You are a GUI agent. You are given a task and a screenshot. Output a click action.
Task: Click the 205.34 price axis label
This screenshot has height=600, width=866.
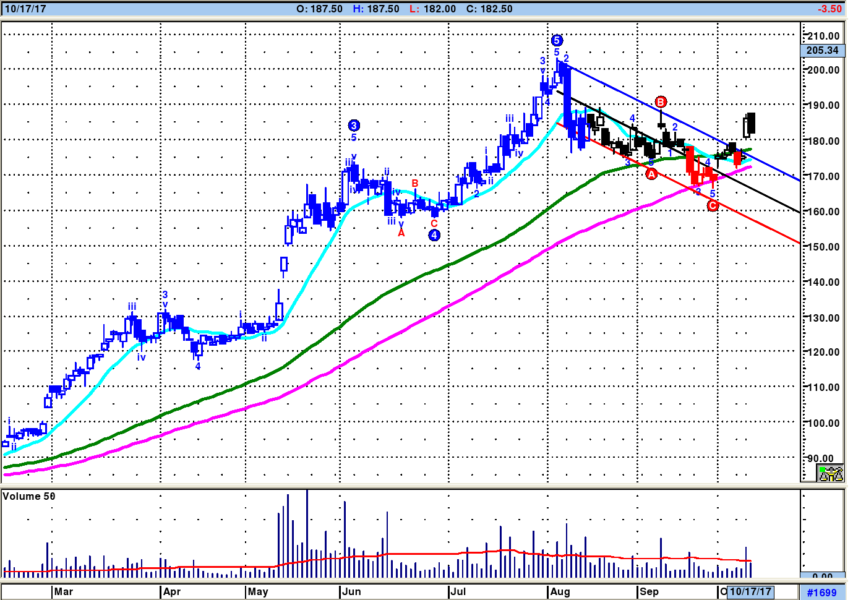[x=822, y=51]
